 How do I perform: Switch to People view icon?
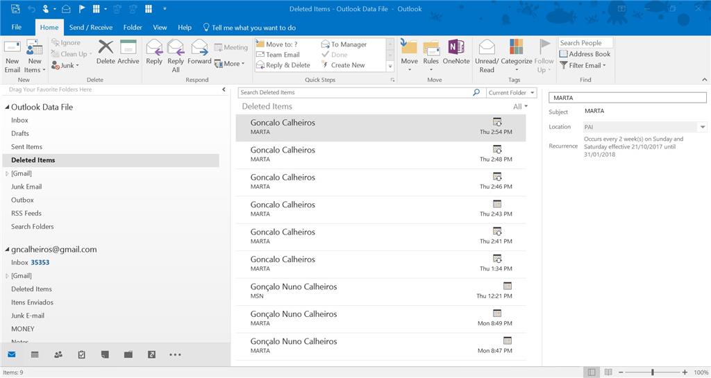click(x=58, y=354)
